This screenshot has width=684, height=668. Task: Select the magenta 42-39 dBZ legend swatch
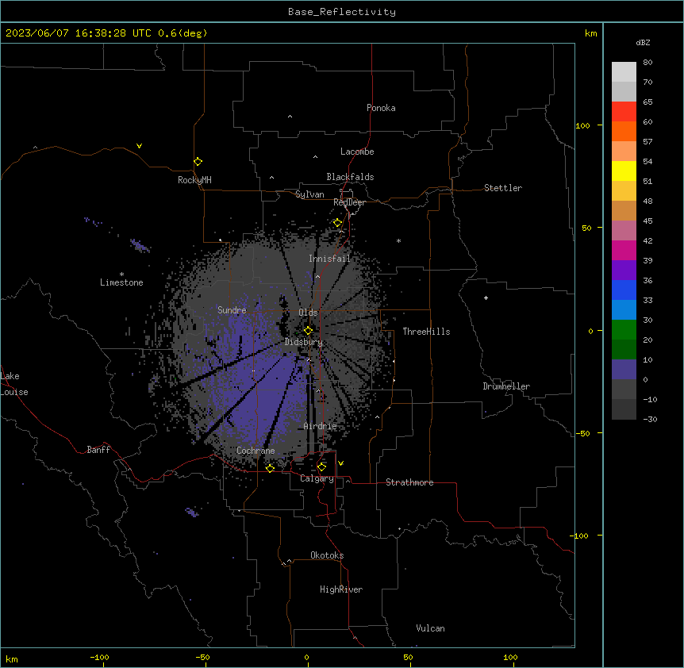(624, 250)
